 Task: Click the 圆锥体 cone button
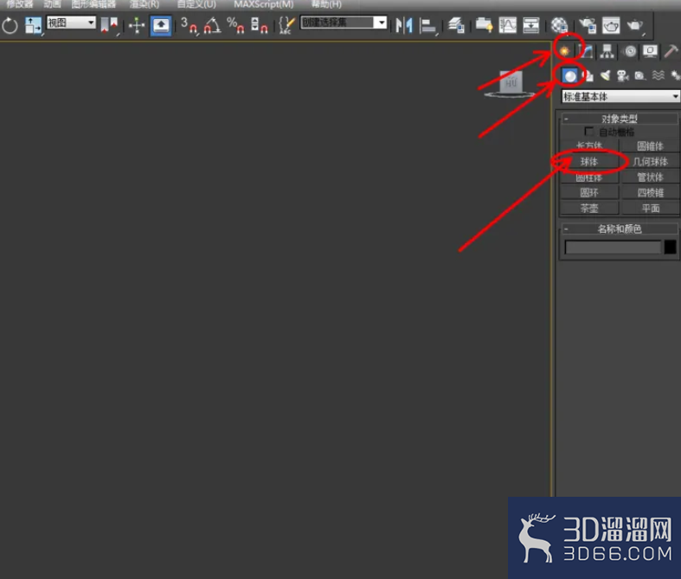click(650, 146)
